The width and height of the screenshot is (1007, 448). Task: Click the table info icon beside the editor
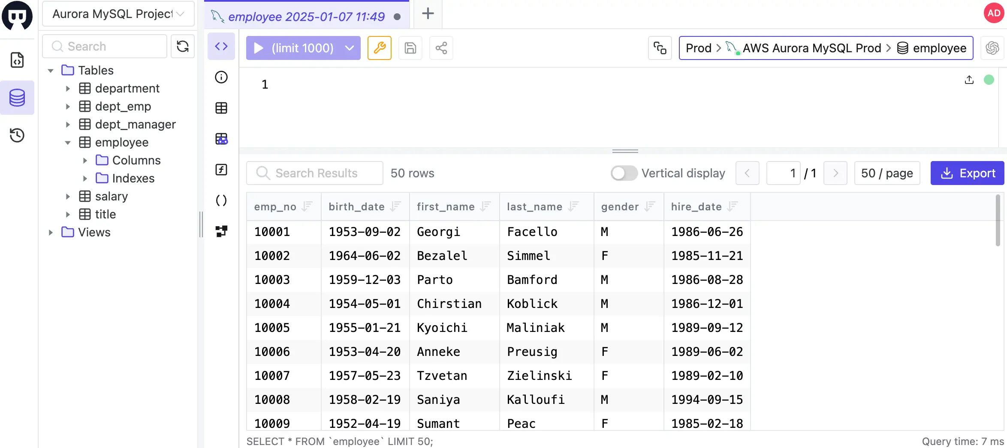tap(221, 77)
